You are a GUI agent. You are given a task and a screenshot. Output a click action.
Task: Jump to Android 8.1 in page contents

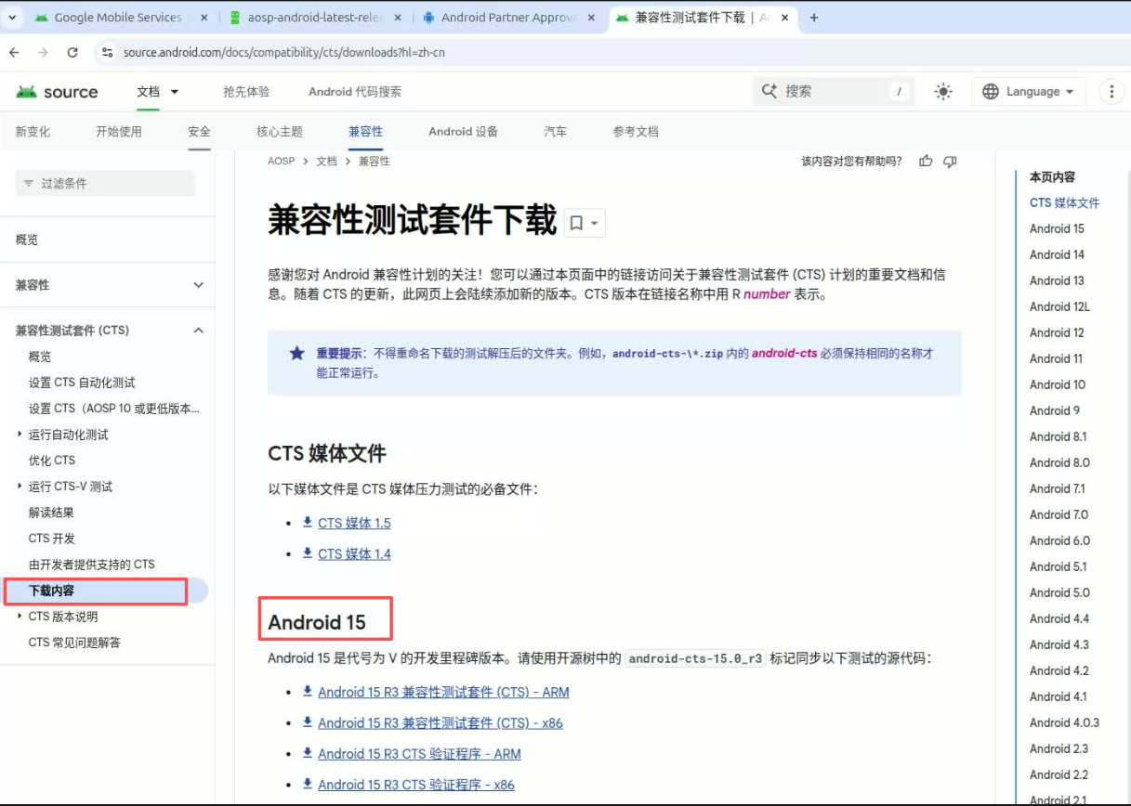pyautogui.click(x=1058, y=436)
